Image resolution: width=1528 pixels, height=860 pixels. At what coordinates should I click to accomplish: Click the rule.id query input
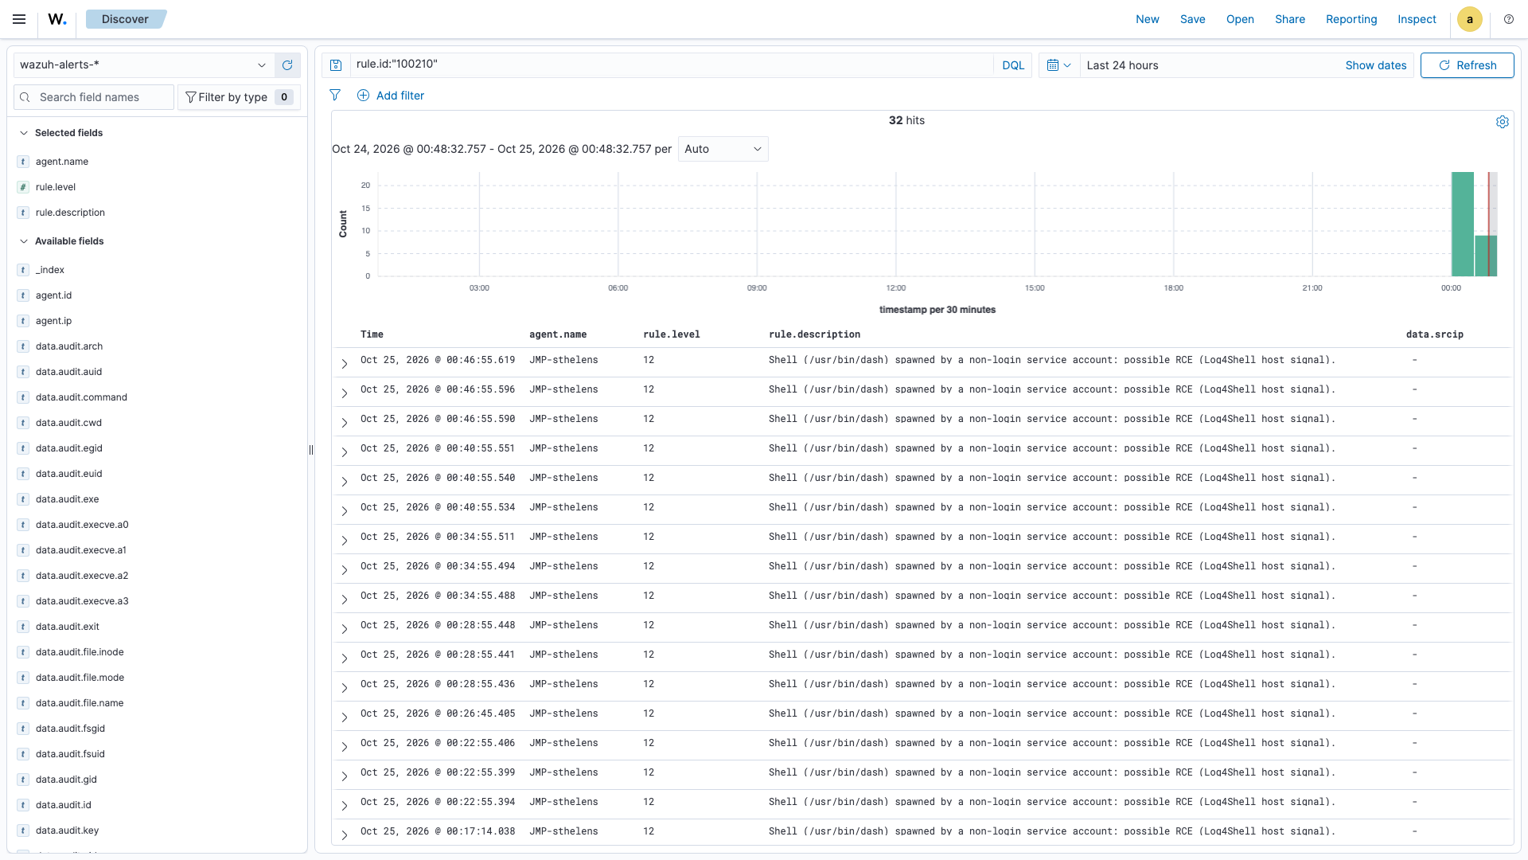[x=671, y=64]
